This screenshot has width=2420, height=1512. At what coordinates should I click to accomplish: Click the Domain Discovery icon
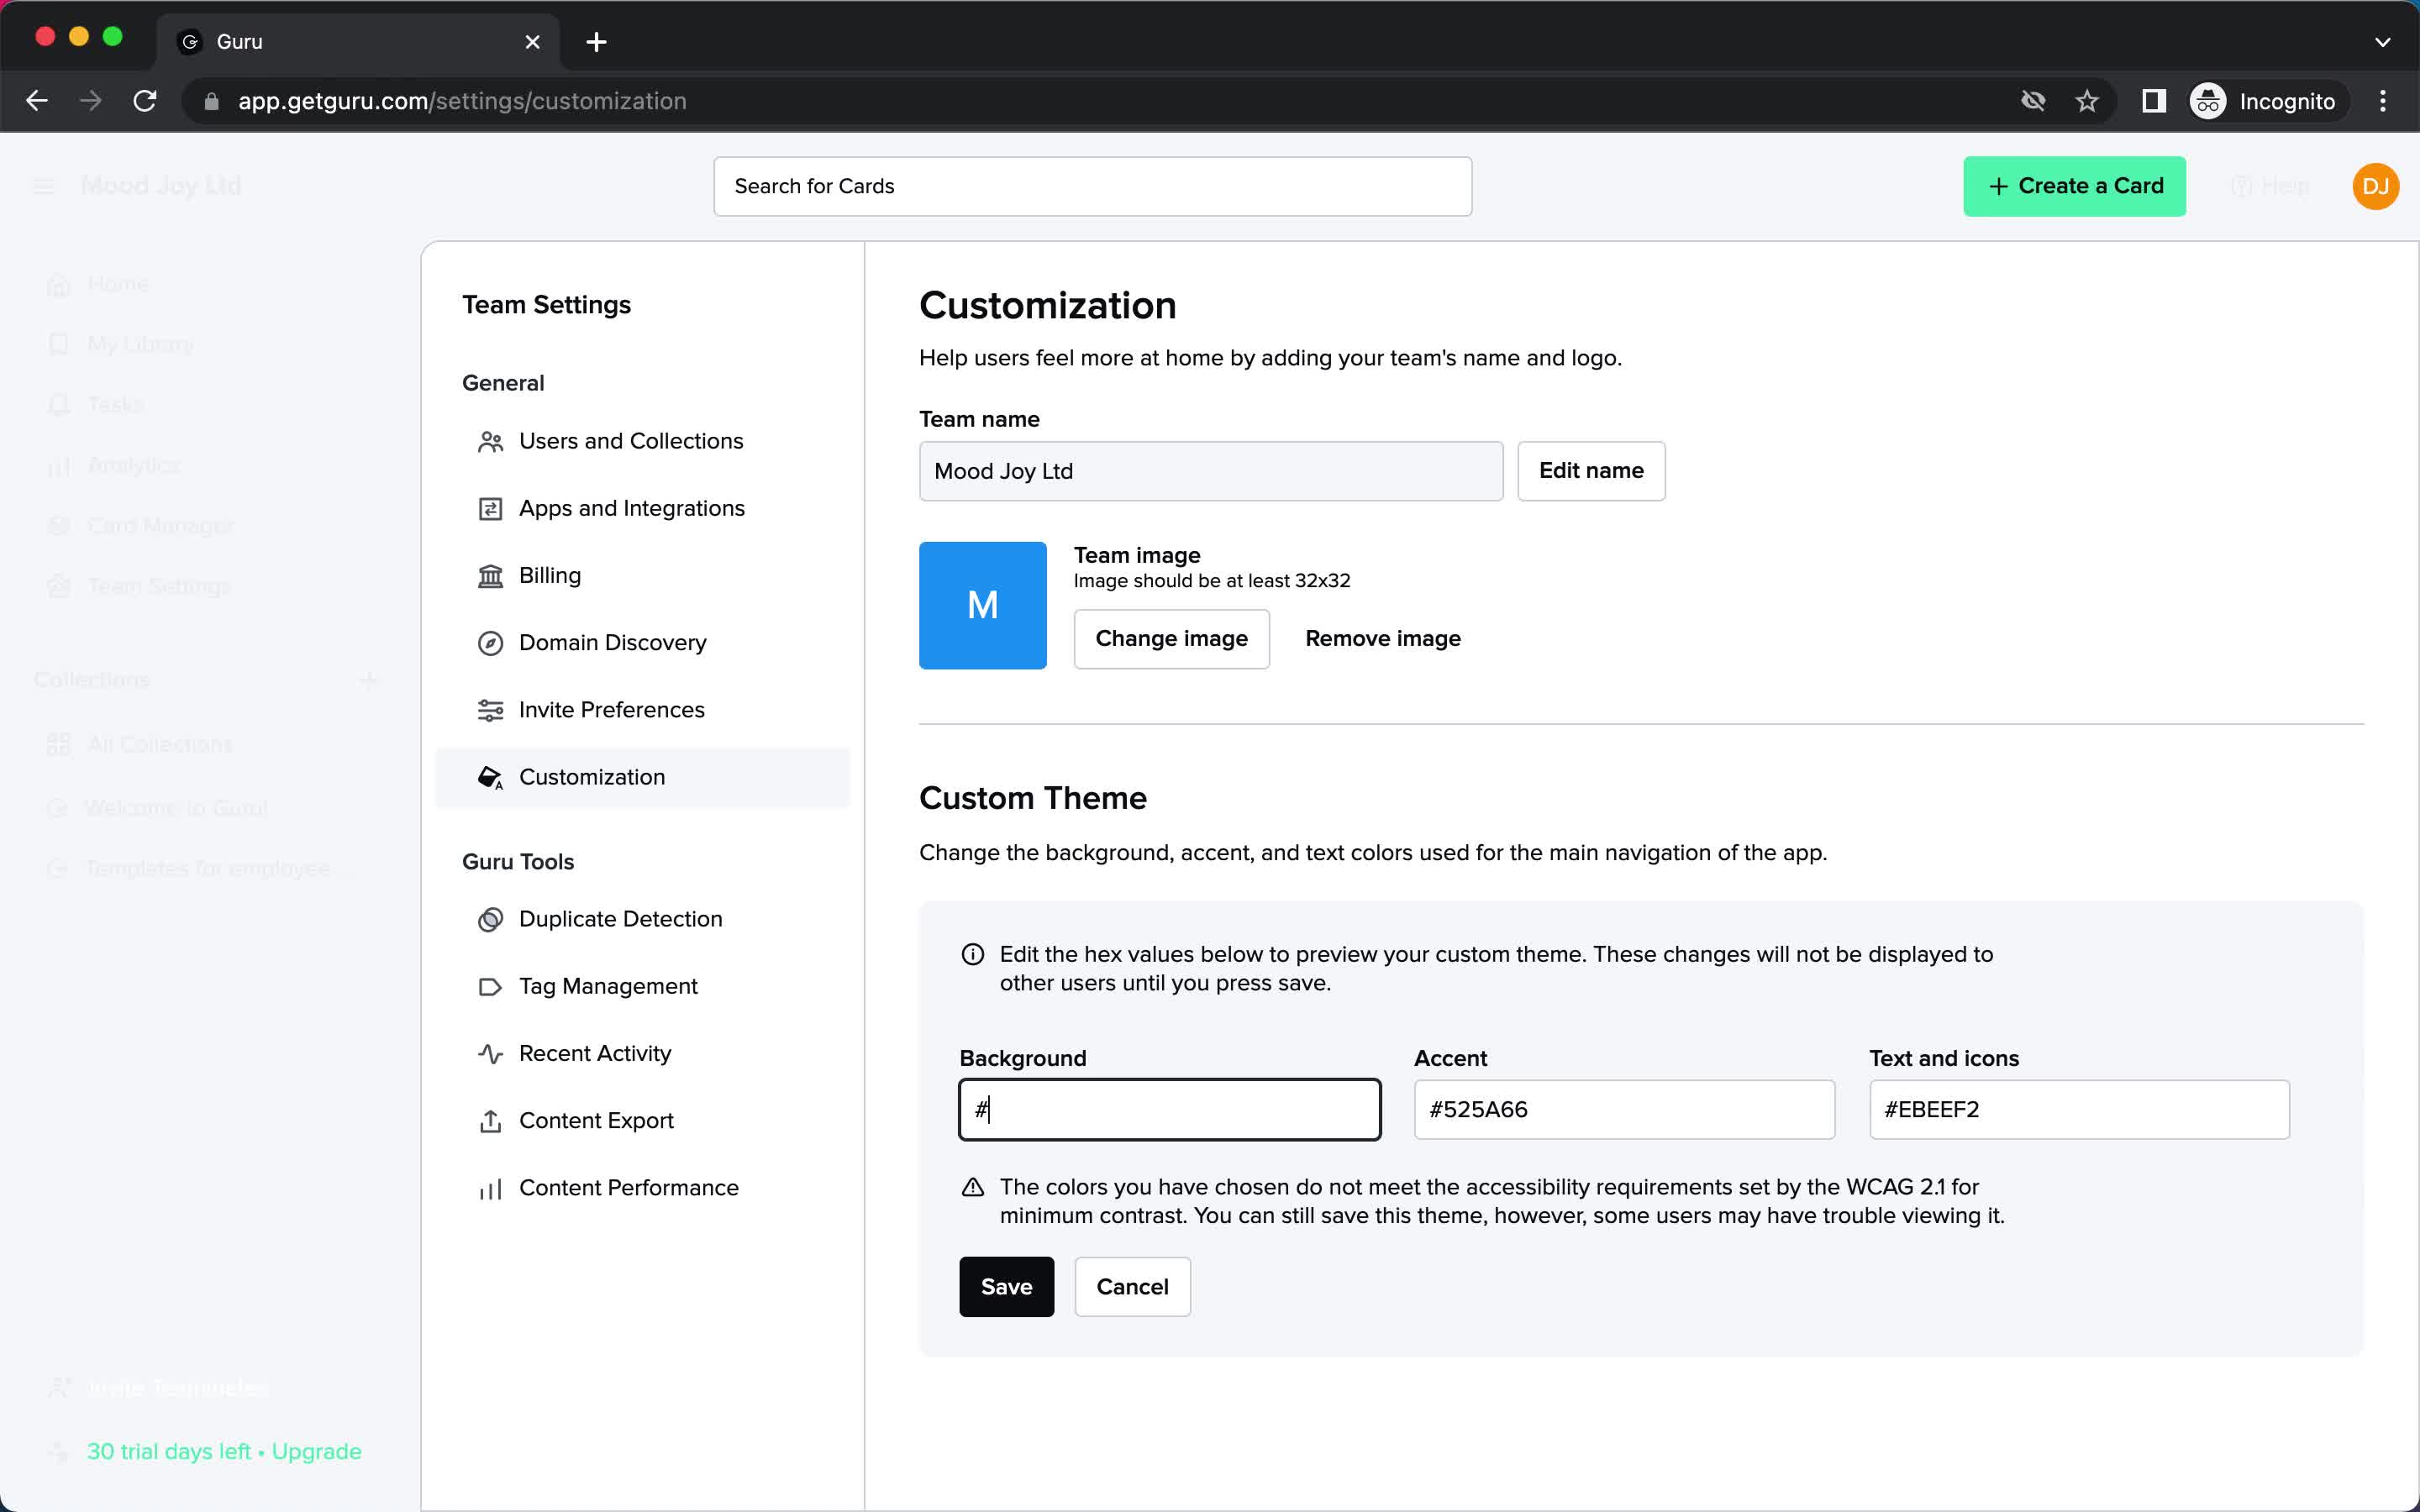[x=490, y=643]
